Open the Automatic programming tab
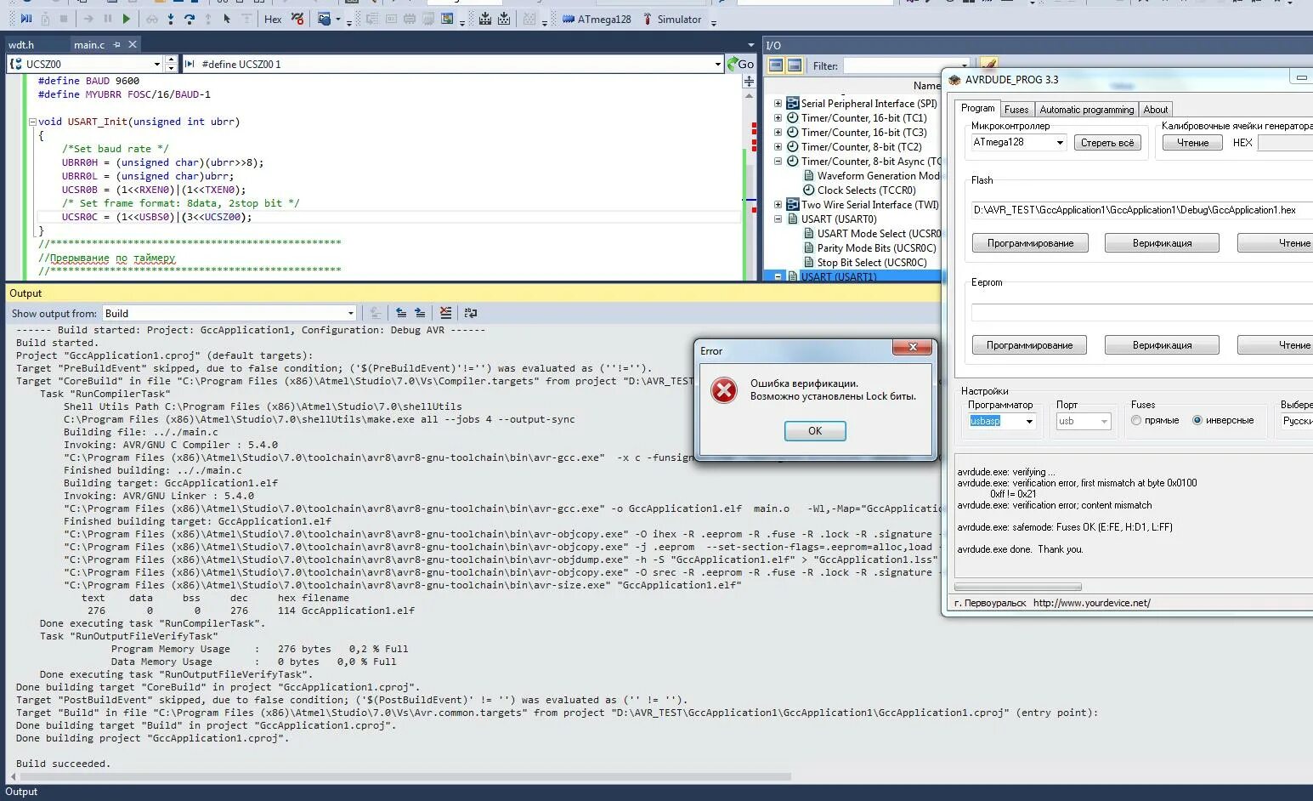The width and height of the screenshot is (1313, 801). click(1086, 110)
